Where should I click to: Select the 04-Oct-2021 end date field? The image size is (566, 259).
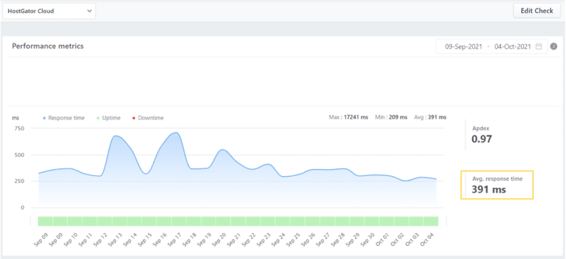click(512, 47)
